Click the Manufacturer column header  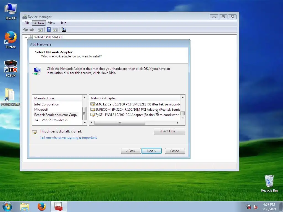(x=57, y=98)
